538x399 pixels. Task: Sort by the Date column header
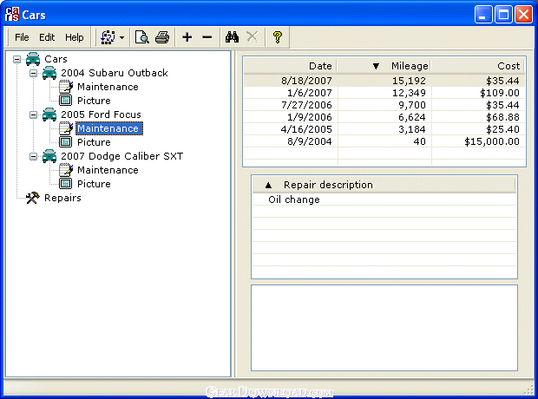291,66
